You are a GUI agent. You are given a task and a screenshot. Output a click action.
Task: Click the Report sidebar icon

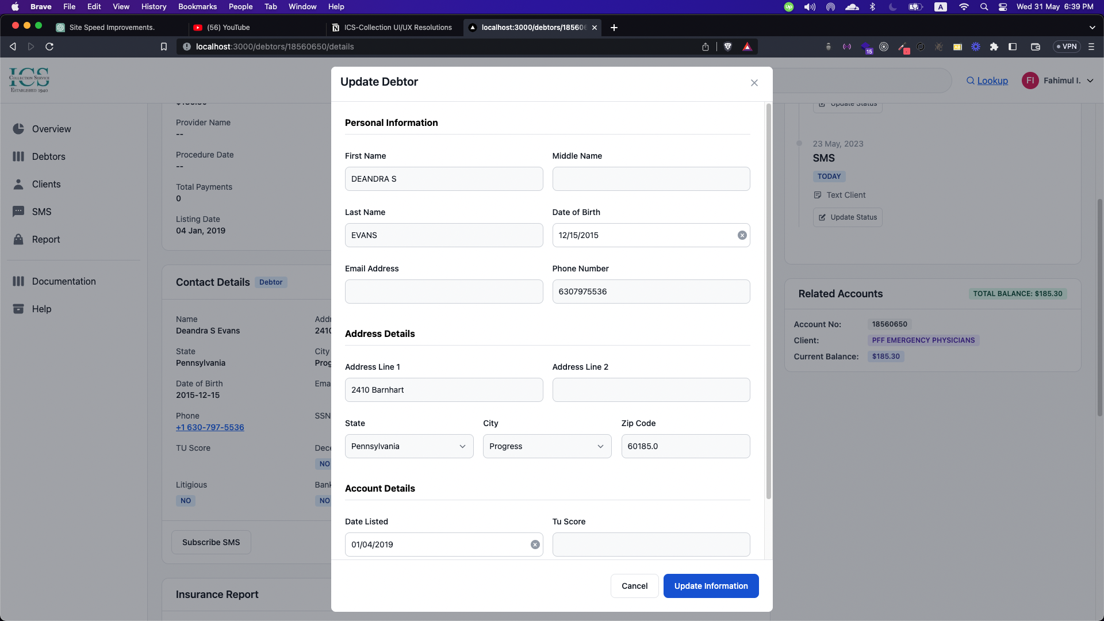click(18, 239)
